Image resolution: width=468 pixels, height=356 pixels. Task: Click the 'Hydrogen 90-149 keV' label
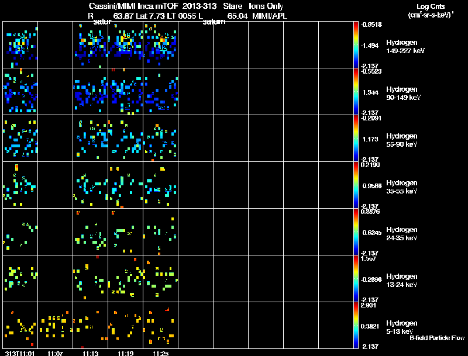404,94
